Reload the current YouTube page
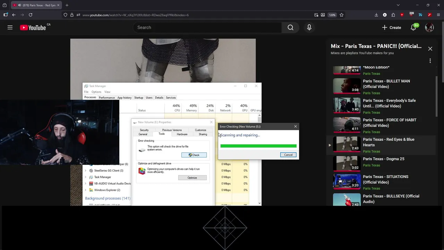 click(x=31, y=15)
